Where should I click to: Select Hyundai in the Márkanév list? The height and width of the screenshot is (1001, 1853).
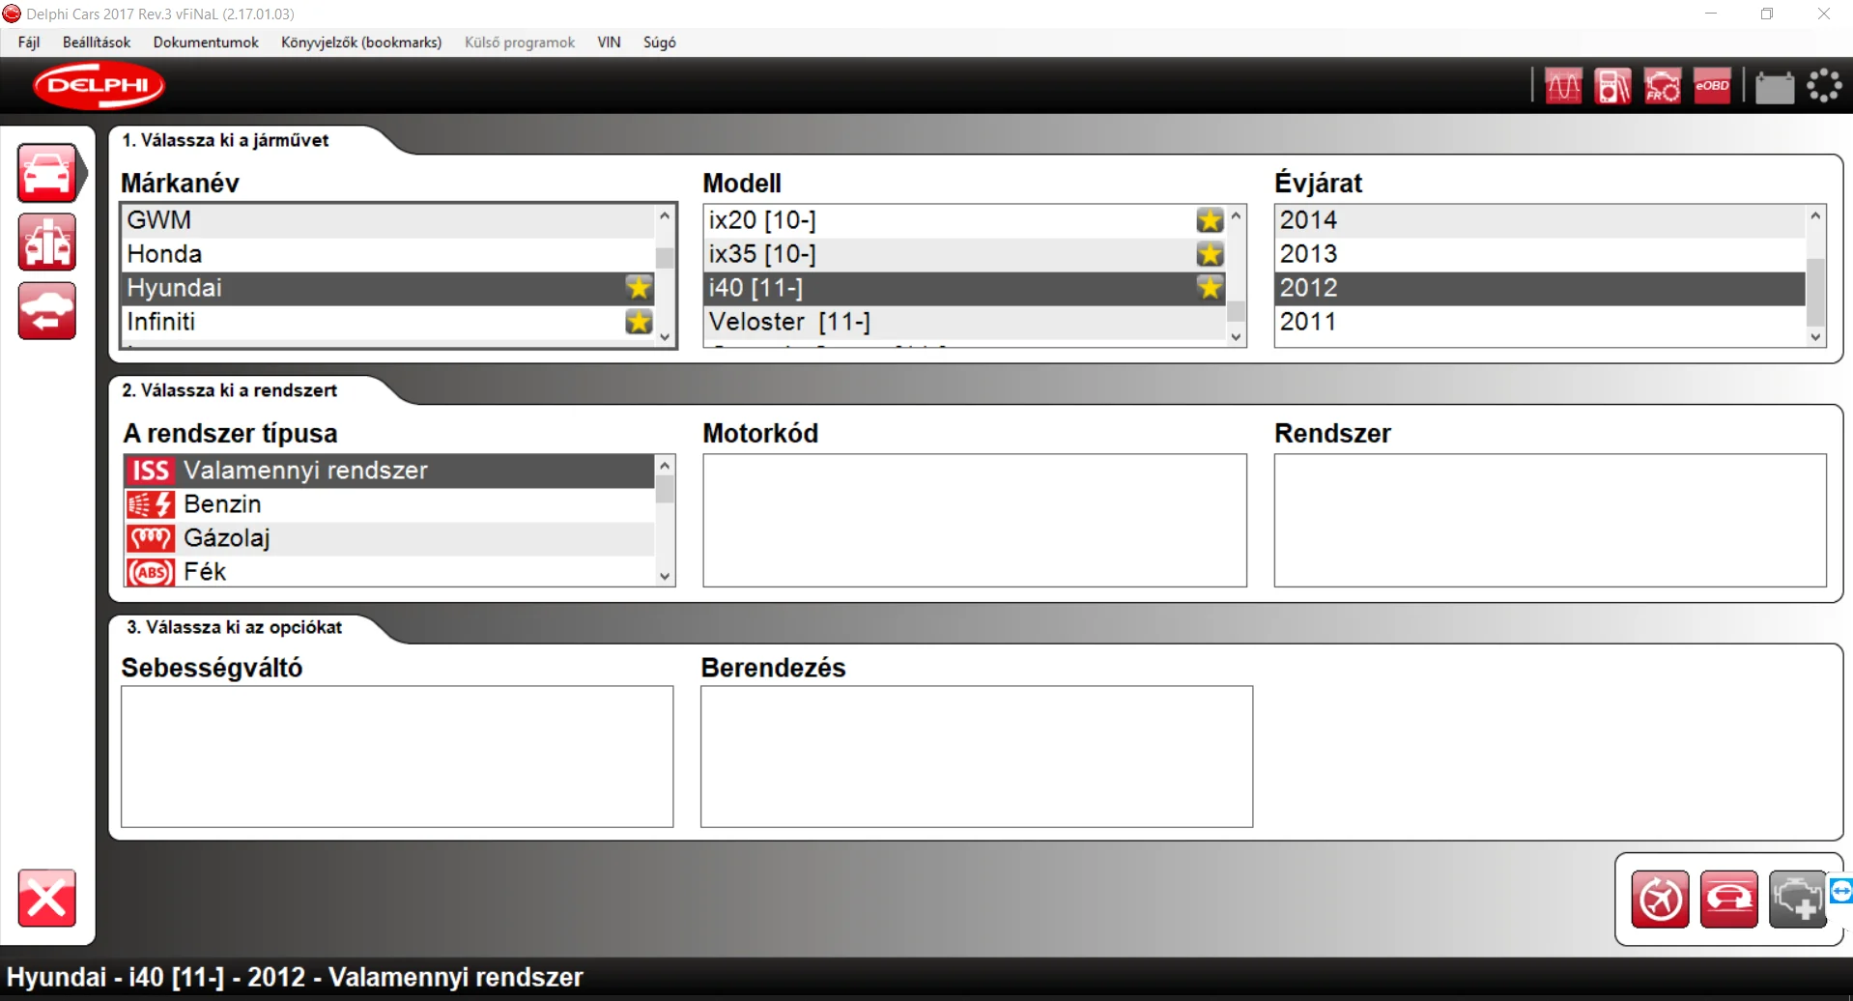388,288
